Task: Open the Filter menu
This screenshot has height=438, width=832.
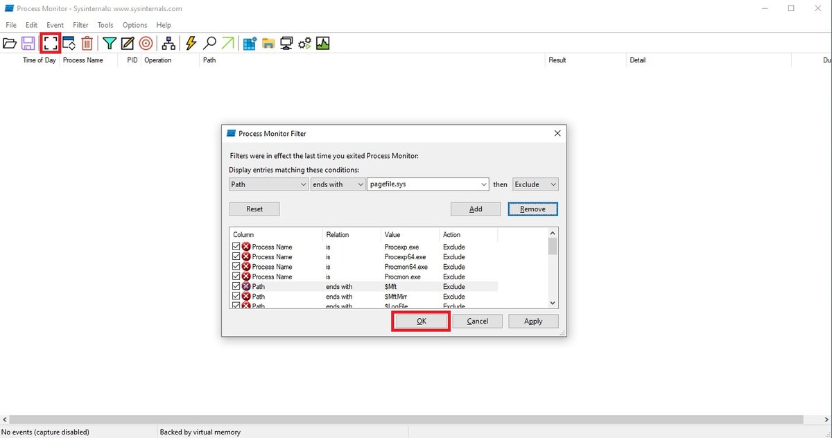Action: click(80, 25)
